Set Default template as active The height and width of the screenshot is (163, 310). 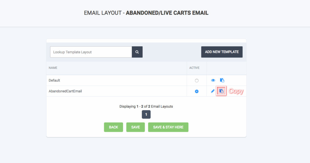point(197,81)
